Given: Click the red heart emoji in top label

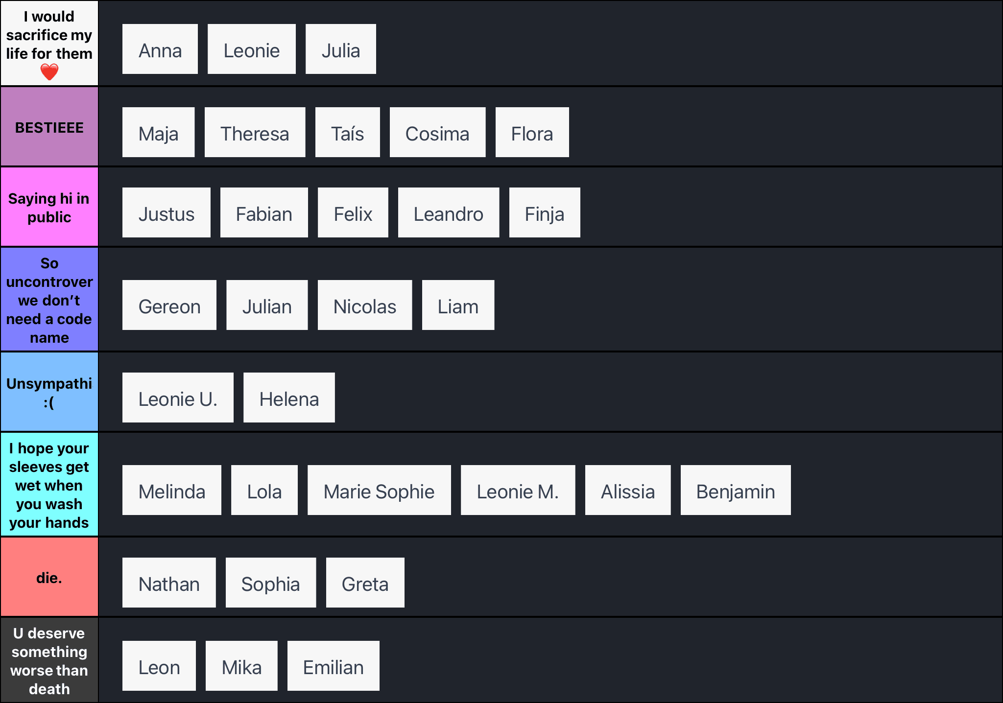Looking at the screenshot, I should pos(49,72).
